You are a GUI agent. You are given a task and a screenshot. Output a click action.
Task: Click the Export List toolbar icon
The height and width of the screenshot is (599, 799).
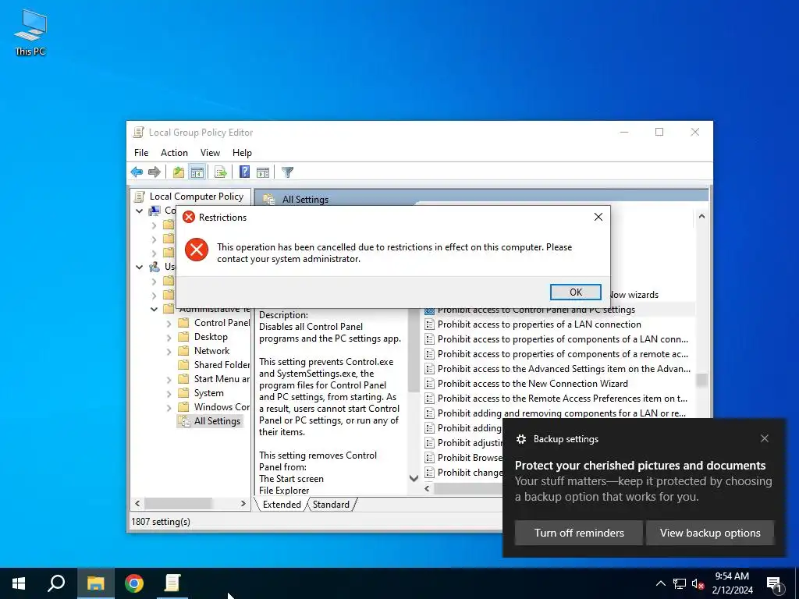tap(221, 172)
